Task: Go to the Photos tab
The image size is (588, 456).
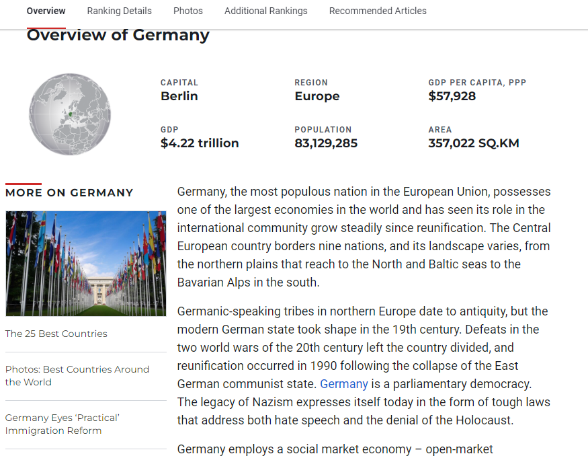Action: (x=187, y=11)
